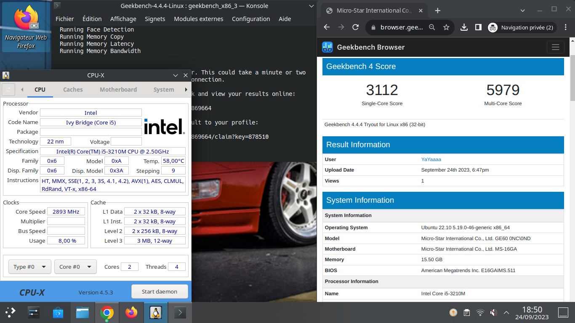
Task: Click the muted volume tray icon
Action: (x=493, y=312)
